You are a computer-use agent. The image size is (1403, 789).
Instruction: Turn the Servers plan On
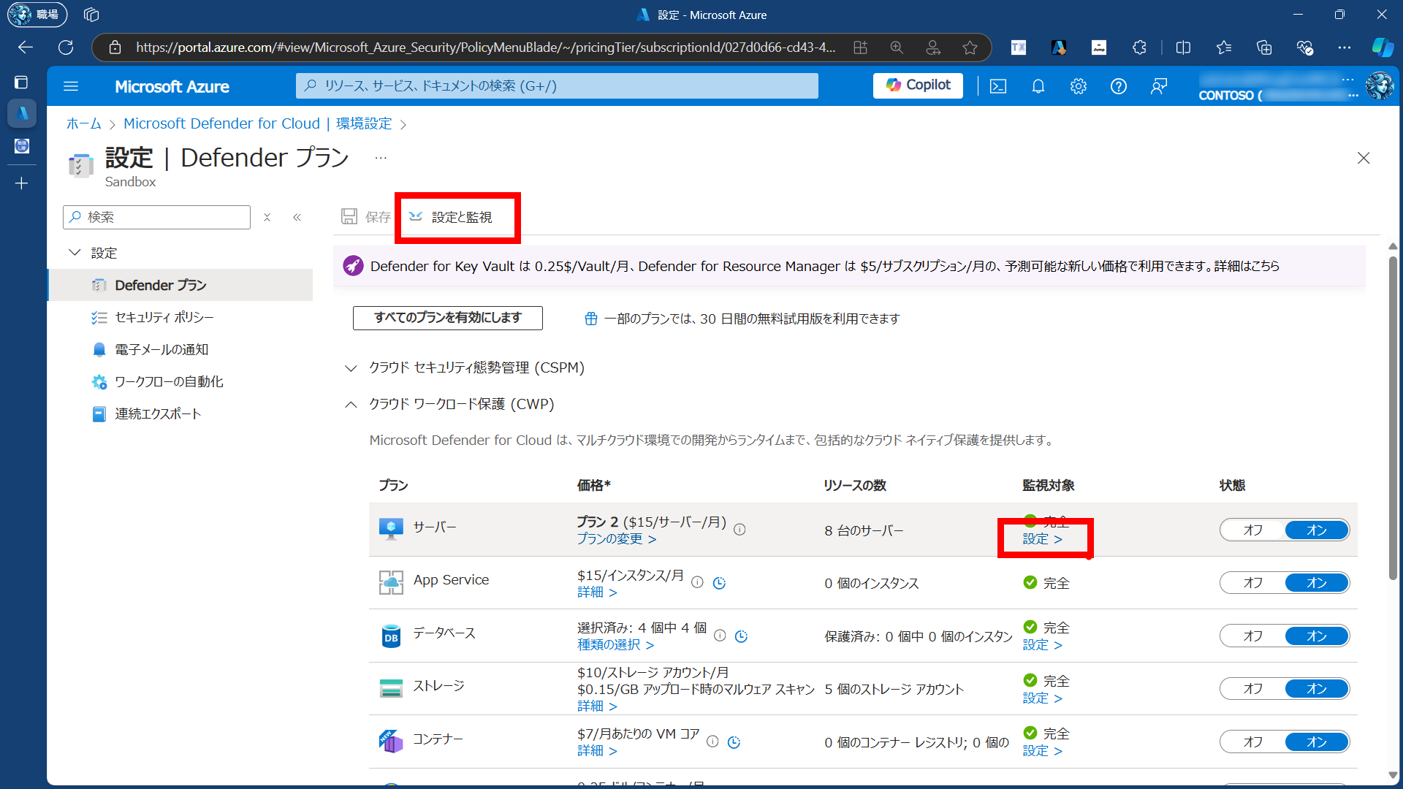click(x=1317, y=530)
